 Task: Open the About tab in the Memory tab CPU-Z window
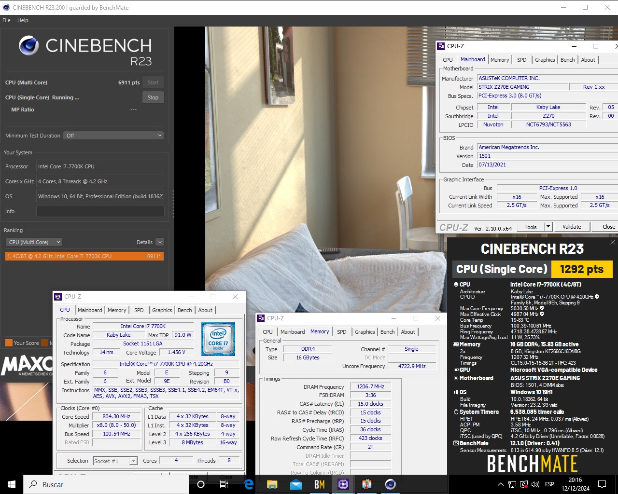408,332
